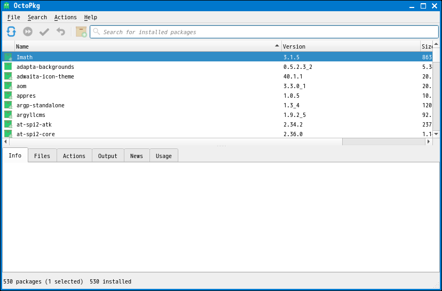The width and height of the screenshot is (442, 291).
Task: Click the Name column sort arrow indicator
Action: (277, 46)
